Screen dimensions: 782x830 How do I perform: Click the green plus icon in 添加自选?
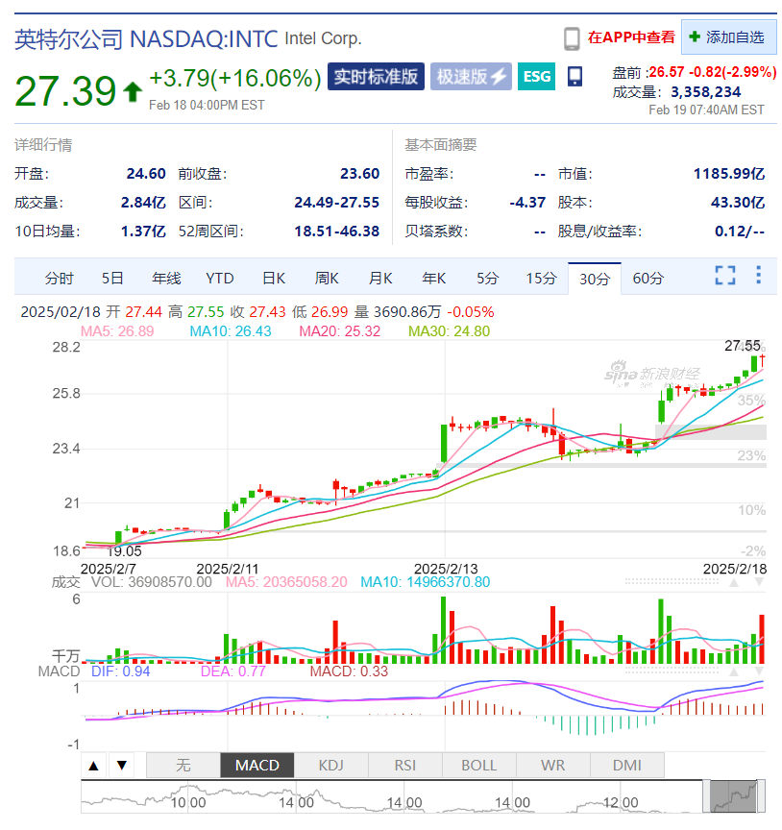tap(695, 37)
